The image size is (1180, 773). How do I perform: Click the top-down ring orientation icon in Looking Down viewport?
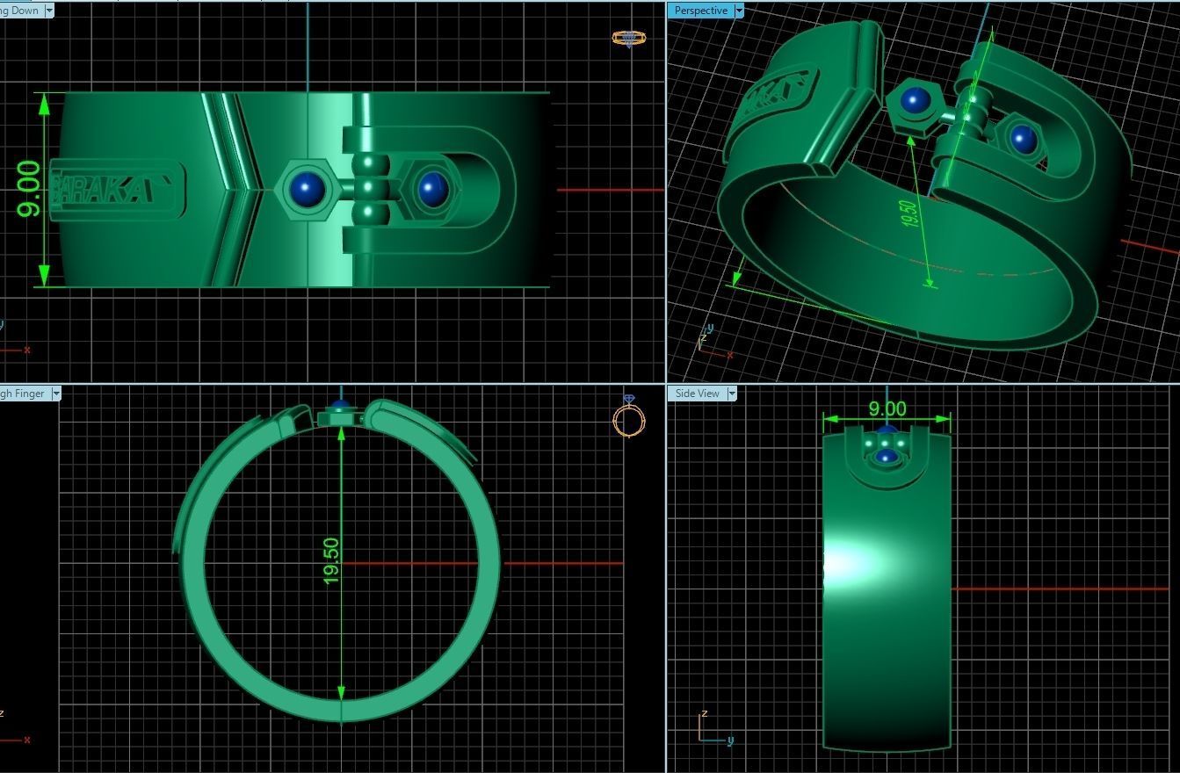click(x=628, y=38)
